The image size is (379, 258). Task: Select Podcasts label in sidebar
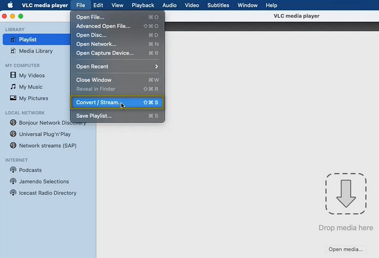pos(30,170)
